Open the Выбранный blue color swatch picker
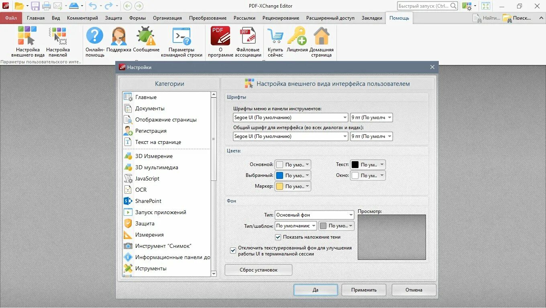 293,175
